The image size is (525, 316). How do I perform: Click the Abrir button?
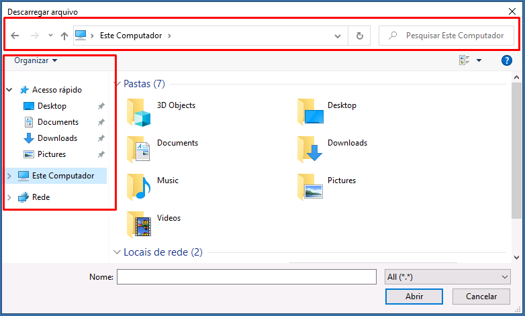(x=414, y=296)
